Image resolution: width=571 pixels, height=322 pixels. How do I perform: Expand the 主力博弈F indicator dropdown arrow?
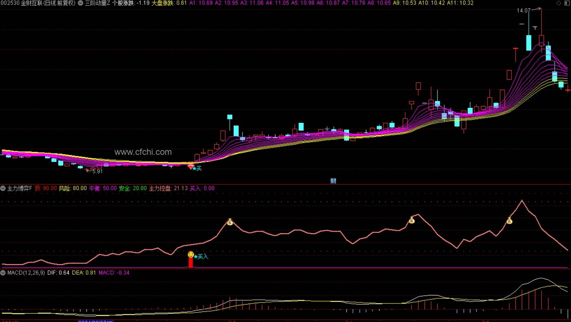[x=3, y=188]
